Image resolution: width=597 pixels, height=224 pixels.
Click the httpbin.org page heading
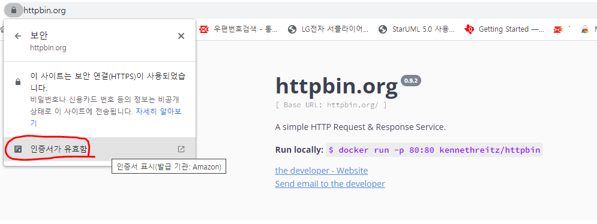(x=336, y=86)
